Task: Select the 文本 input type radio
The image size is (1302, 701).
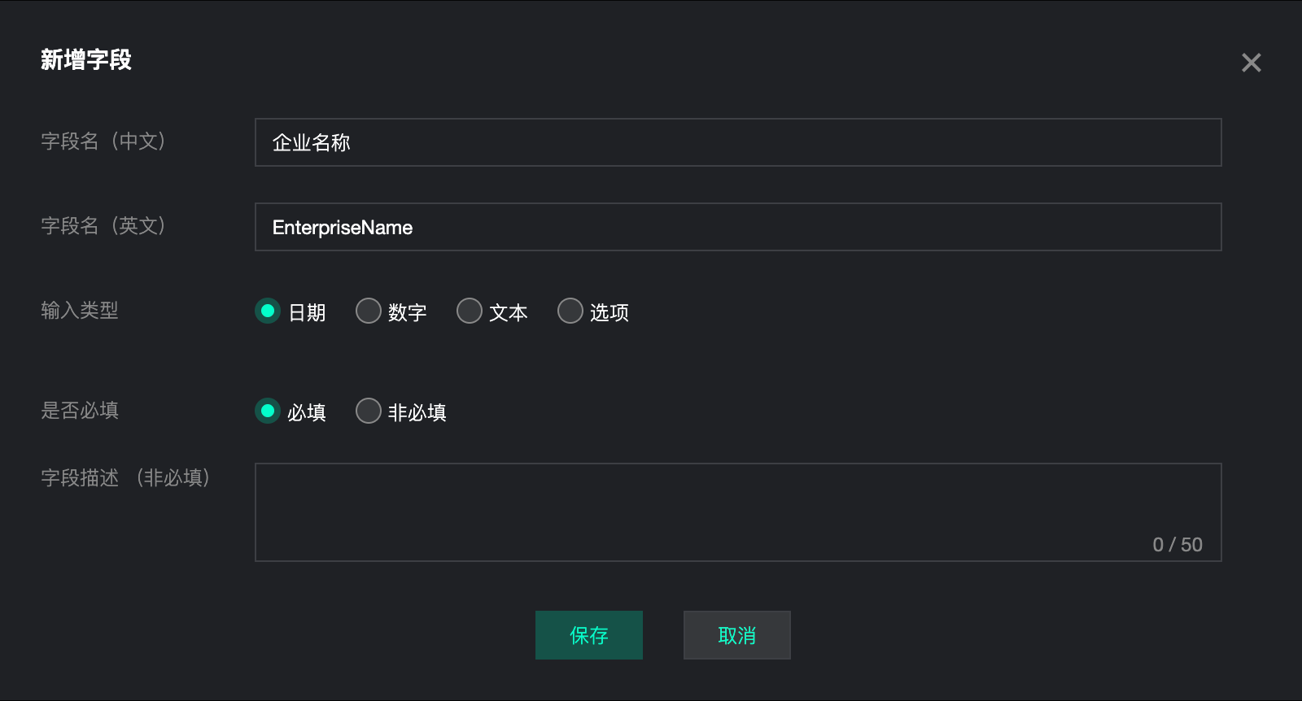Action: pyautogui.click(x=470, y=311)
